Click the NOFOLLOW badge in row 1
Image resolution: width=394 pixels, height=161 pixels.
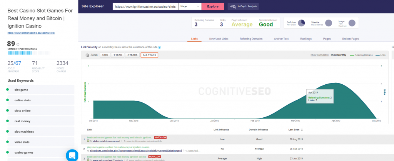pyautogui.click(x=160, y=138)
